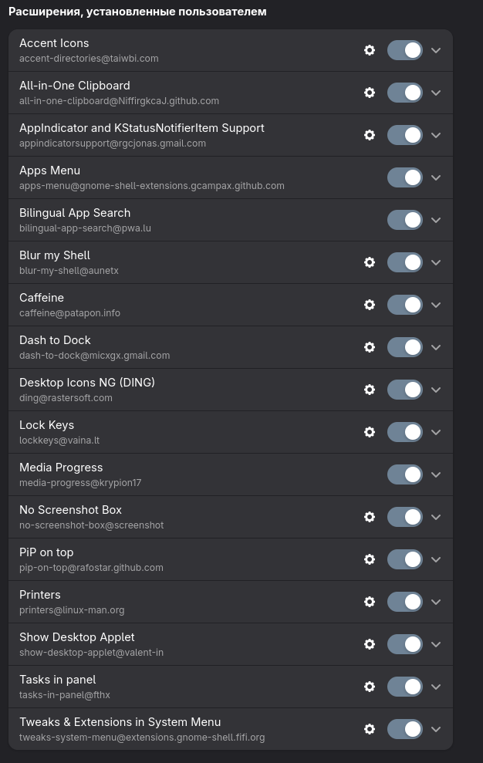Open Caffeine extension settings gear
Image resolution: width=483 pixels, height=763 pixels.
(x=370, y=305)
